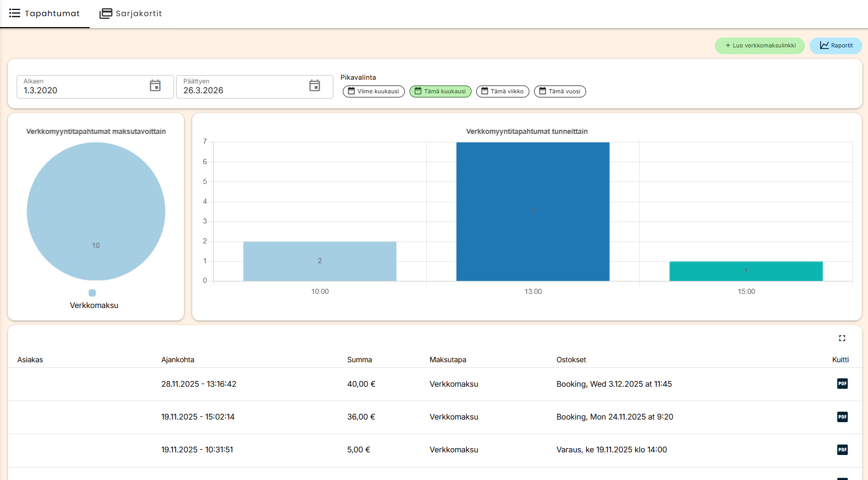The height and width of the screenshot is (480, 868).
Task: Expand the transactions table to fullscreen
Action: [842, 338]
